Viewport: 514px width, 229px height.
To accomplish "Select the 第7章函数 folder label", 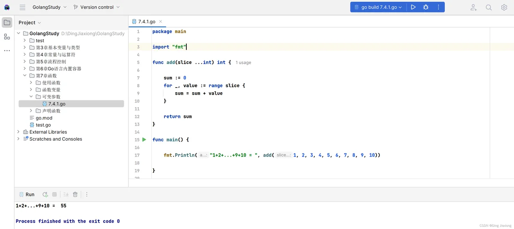I will [46, 75].
